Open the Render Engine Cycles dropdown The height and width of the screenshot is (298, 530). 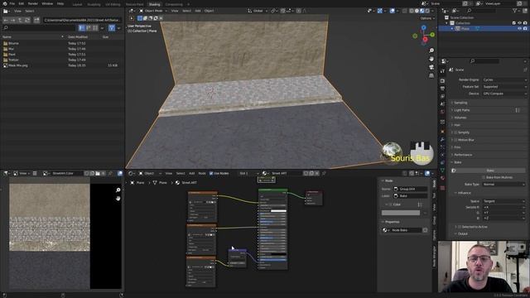point(504,79)
